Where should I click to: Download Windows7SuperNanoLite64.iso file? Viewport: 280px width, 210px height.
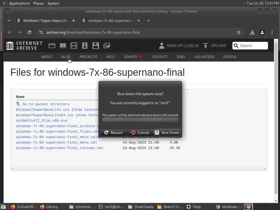[45, 115]
